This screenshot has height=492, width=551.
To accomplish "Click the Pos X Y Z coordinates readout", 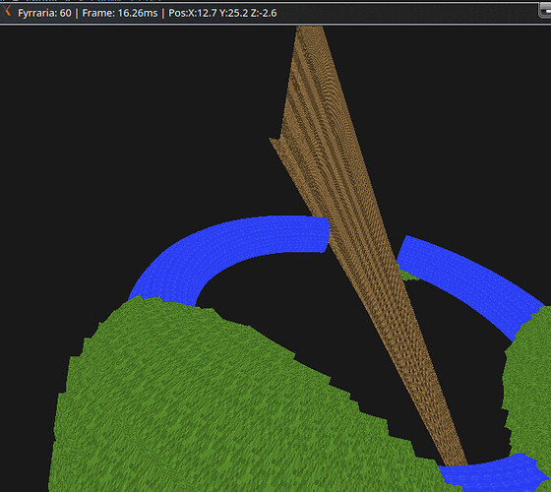I will (222, 13).
